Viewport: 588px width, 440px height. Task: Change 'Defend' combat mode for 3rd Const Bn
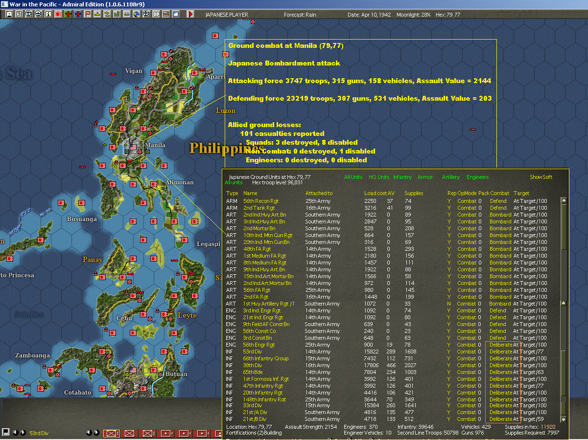pyautogui.click(x=498, y=338)
